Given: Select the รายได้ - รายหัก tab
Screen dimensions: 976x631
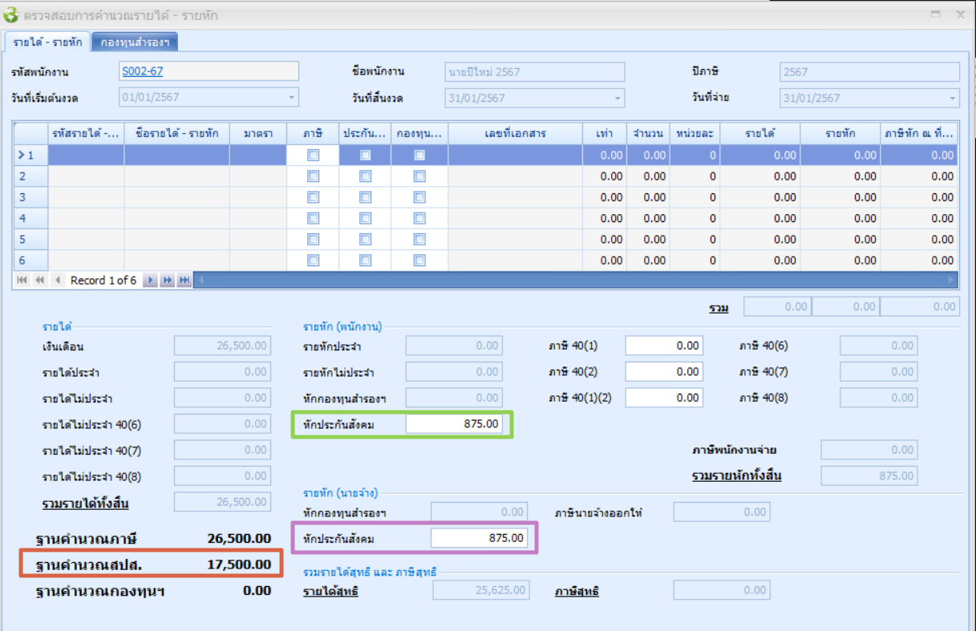Looking at the screenshot, I should click(47, 42).
